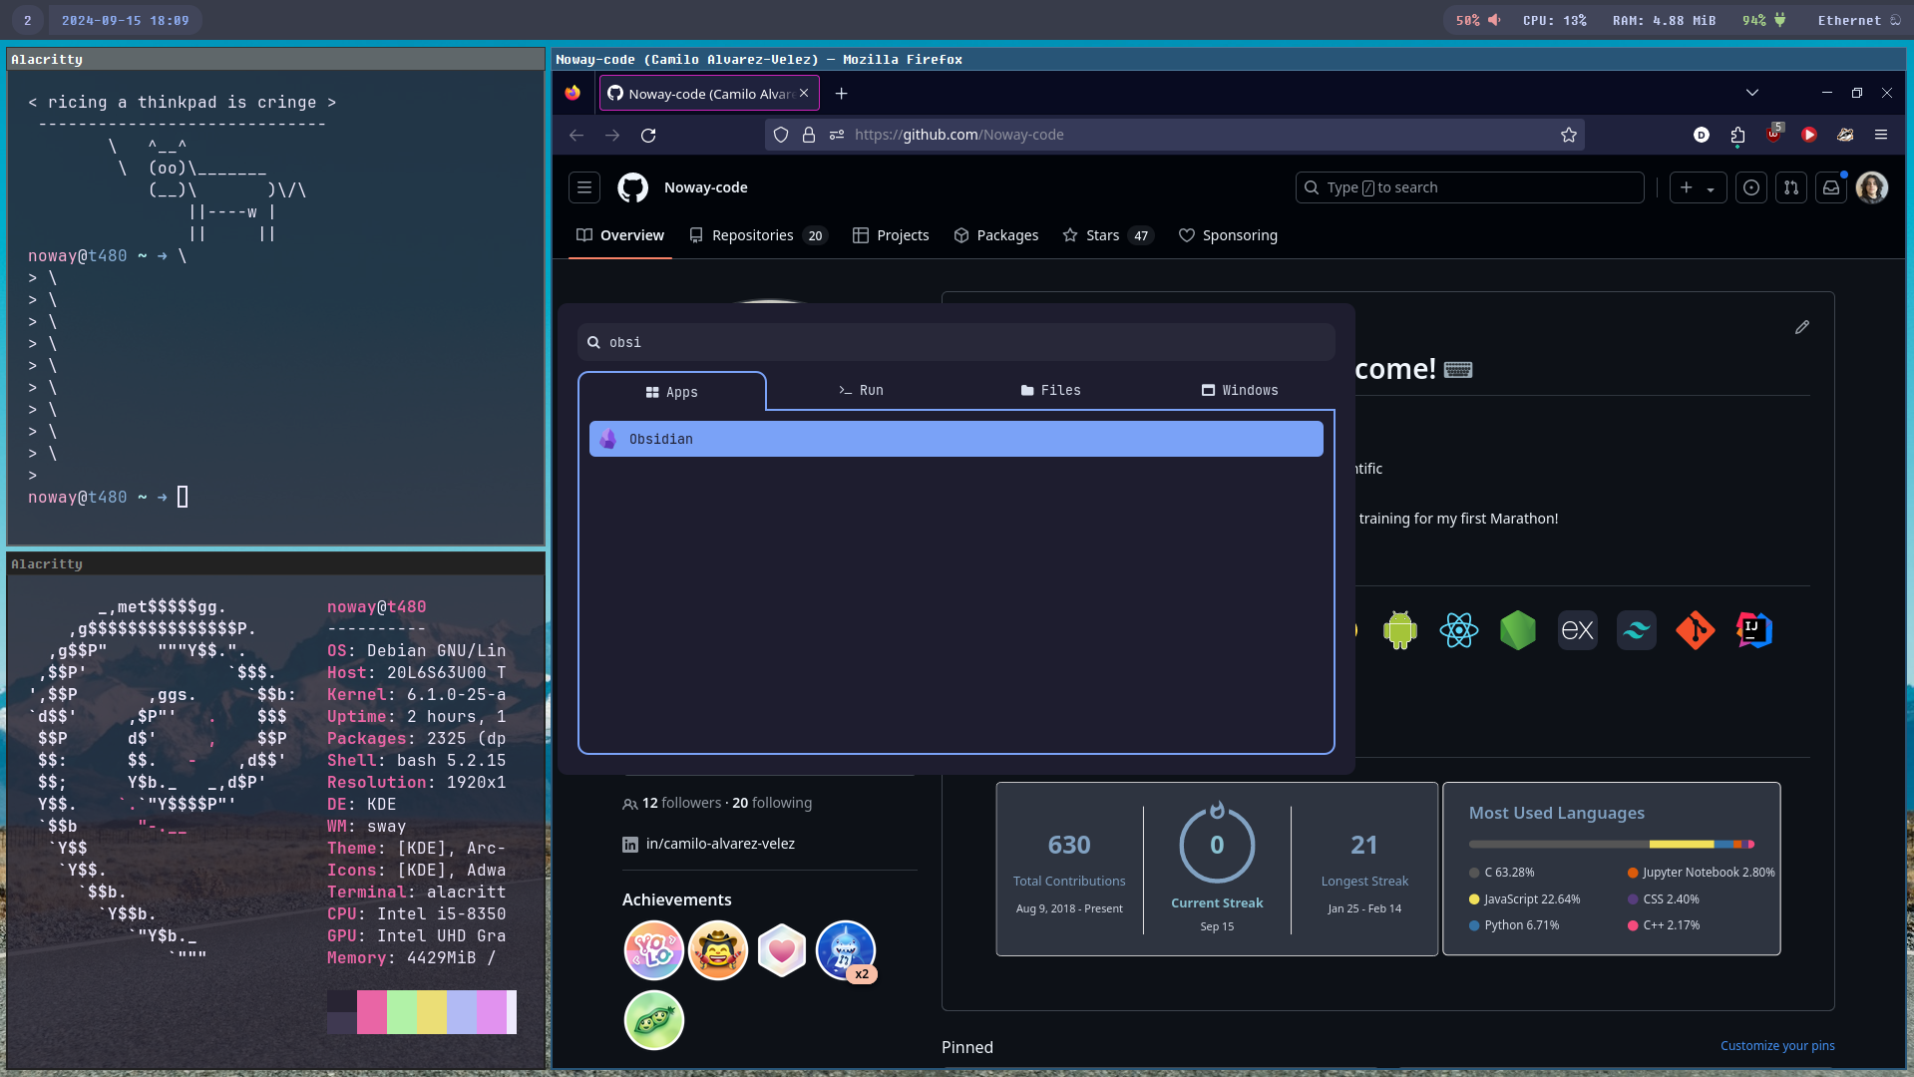1914x1077 pixels.
Task: Open the Projects tab on GitHub profile
Action: pos(891,235)
